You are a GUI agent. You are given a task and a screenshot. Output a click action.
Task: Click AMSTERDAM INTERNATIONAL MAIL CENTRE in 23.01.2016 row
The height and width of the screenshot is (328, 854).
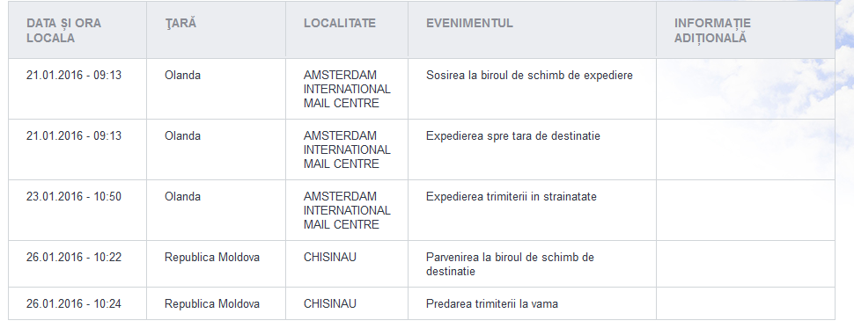(x=347, y=210)
